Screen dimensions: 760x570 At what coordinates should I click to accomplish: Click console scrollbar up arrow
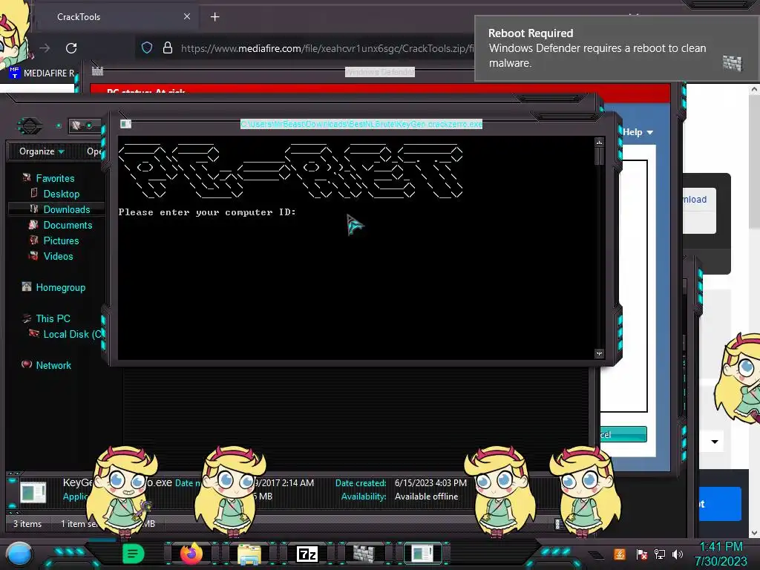(x=599, y=142)
